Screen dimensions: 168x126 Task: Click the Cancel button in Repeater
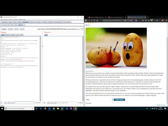coord(10,29)
